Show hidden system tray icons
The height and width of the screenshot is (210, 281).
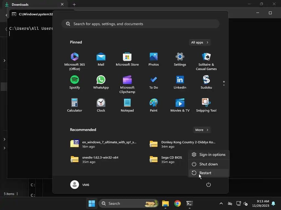click(221, 203)
